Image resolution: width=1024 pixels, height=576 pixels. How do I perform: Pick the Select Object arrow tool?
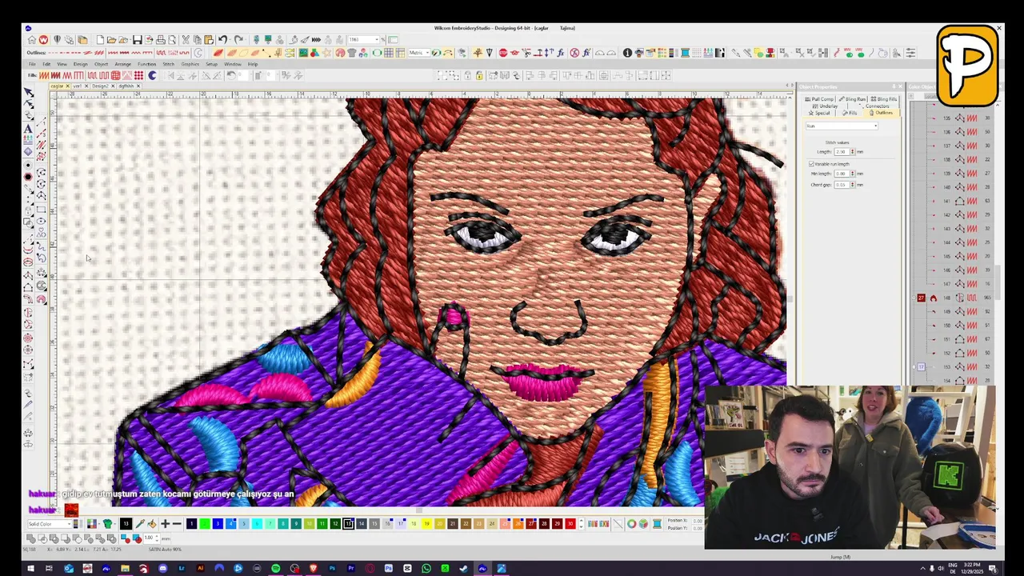(x=29, y=93)
